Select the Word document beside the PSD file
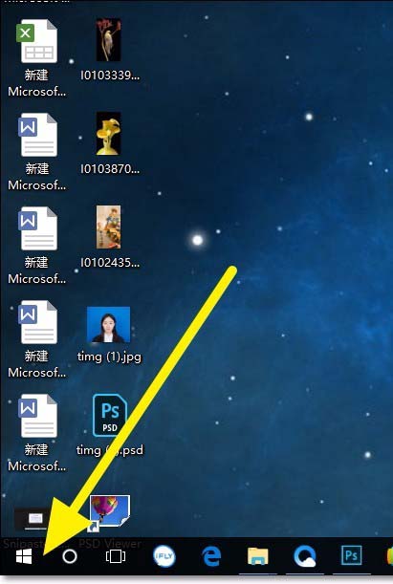393x584 pixels. 36,433
